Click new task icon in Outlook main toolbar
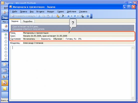This screenshot has width=138, height=103. (x=5, y=12)
